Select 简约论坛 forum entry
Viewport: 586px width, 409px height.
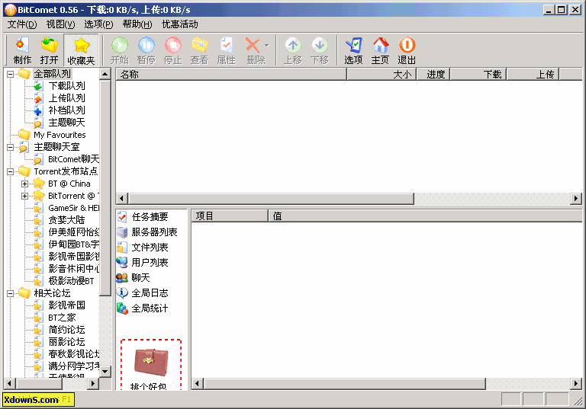coord(67,330)
